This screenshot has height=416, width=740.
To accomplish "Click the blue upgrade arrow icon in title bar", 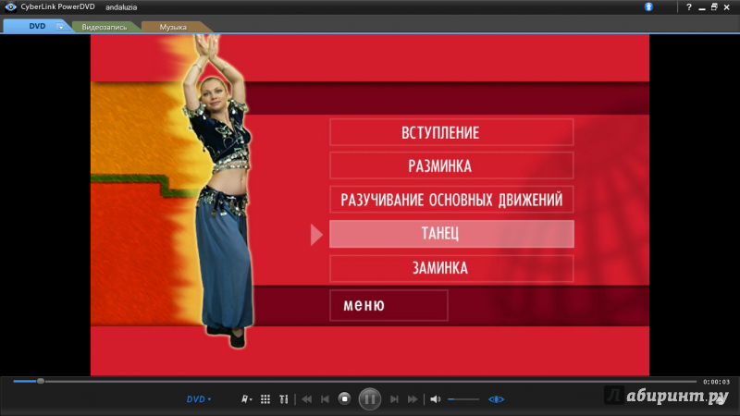I will coord(649,6).
